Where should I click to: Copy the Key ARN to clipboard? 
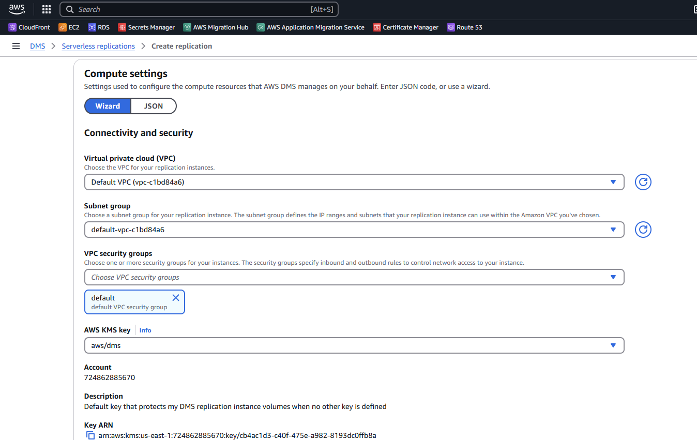pyautogui.click(x=90, y=435)
